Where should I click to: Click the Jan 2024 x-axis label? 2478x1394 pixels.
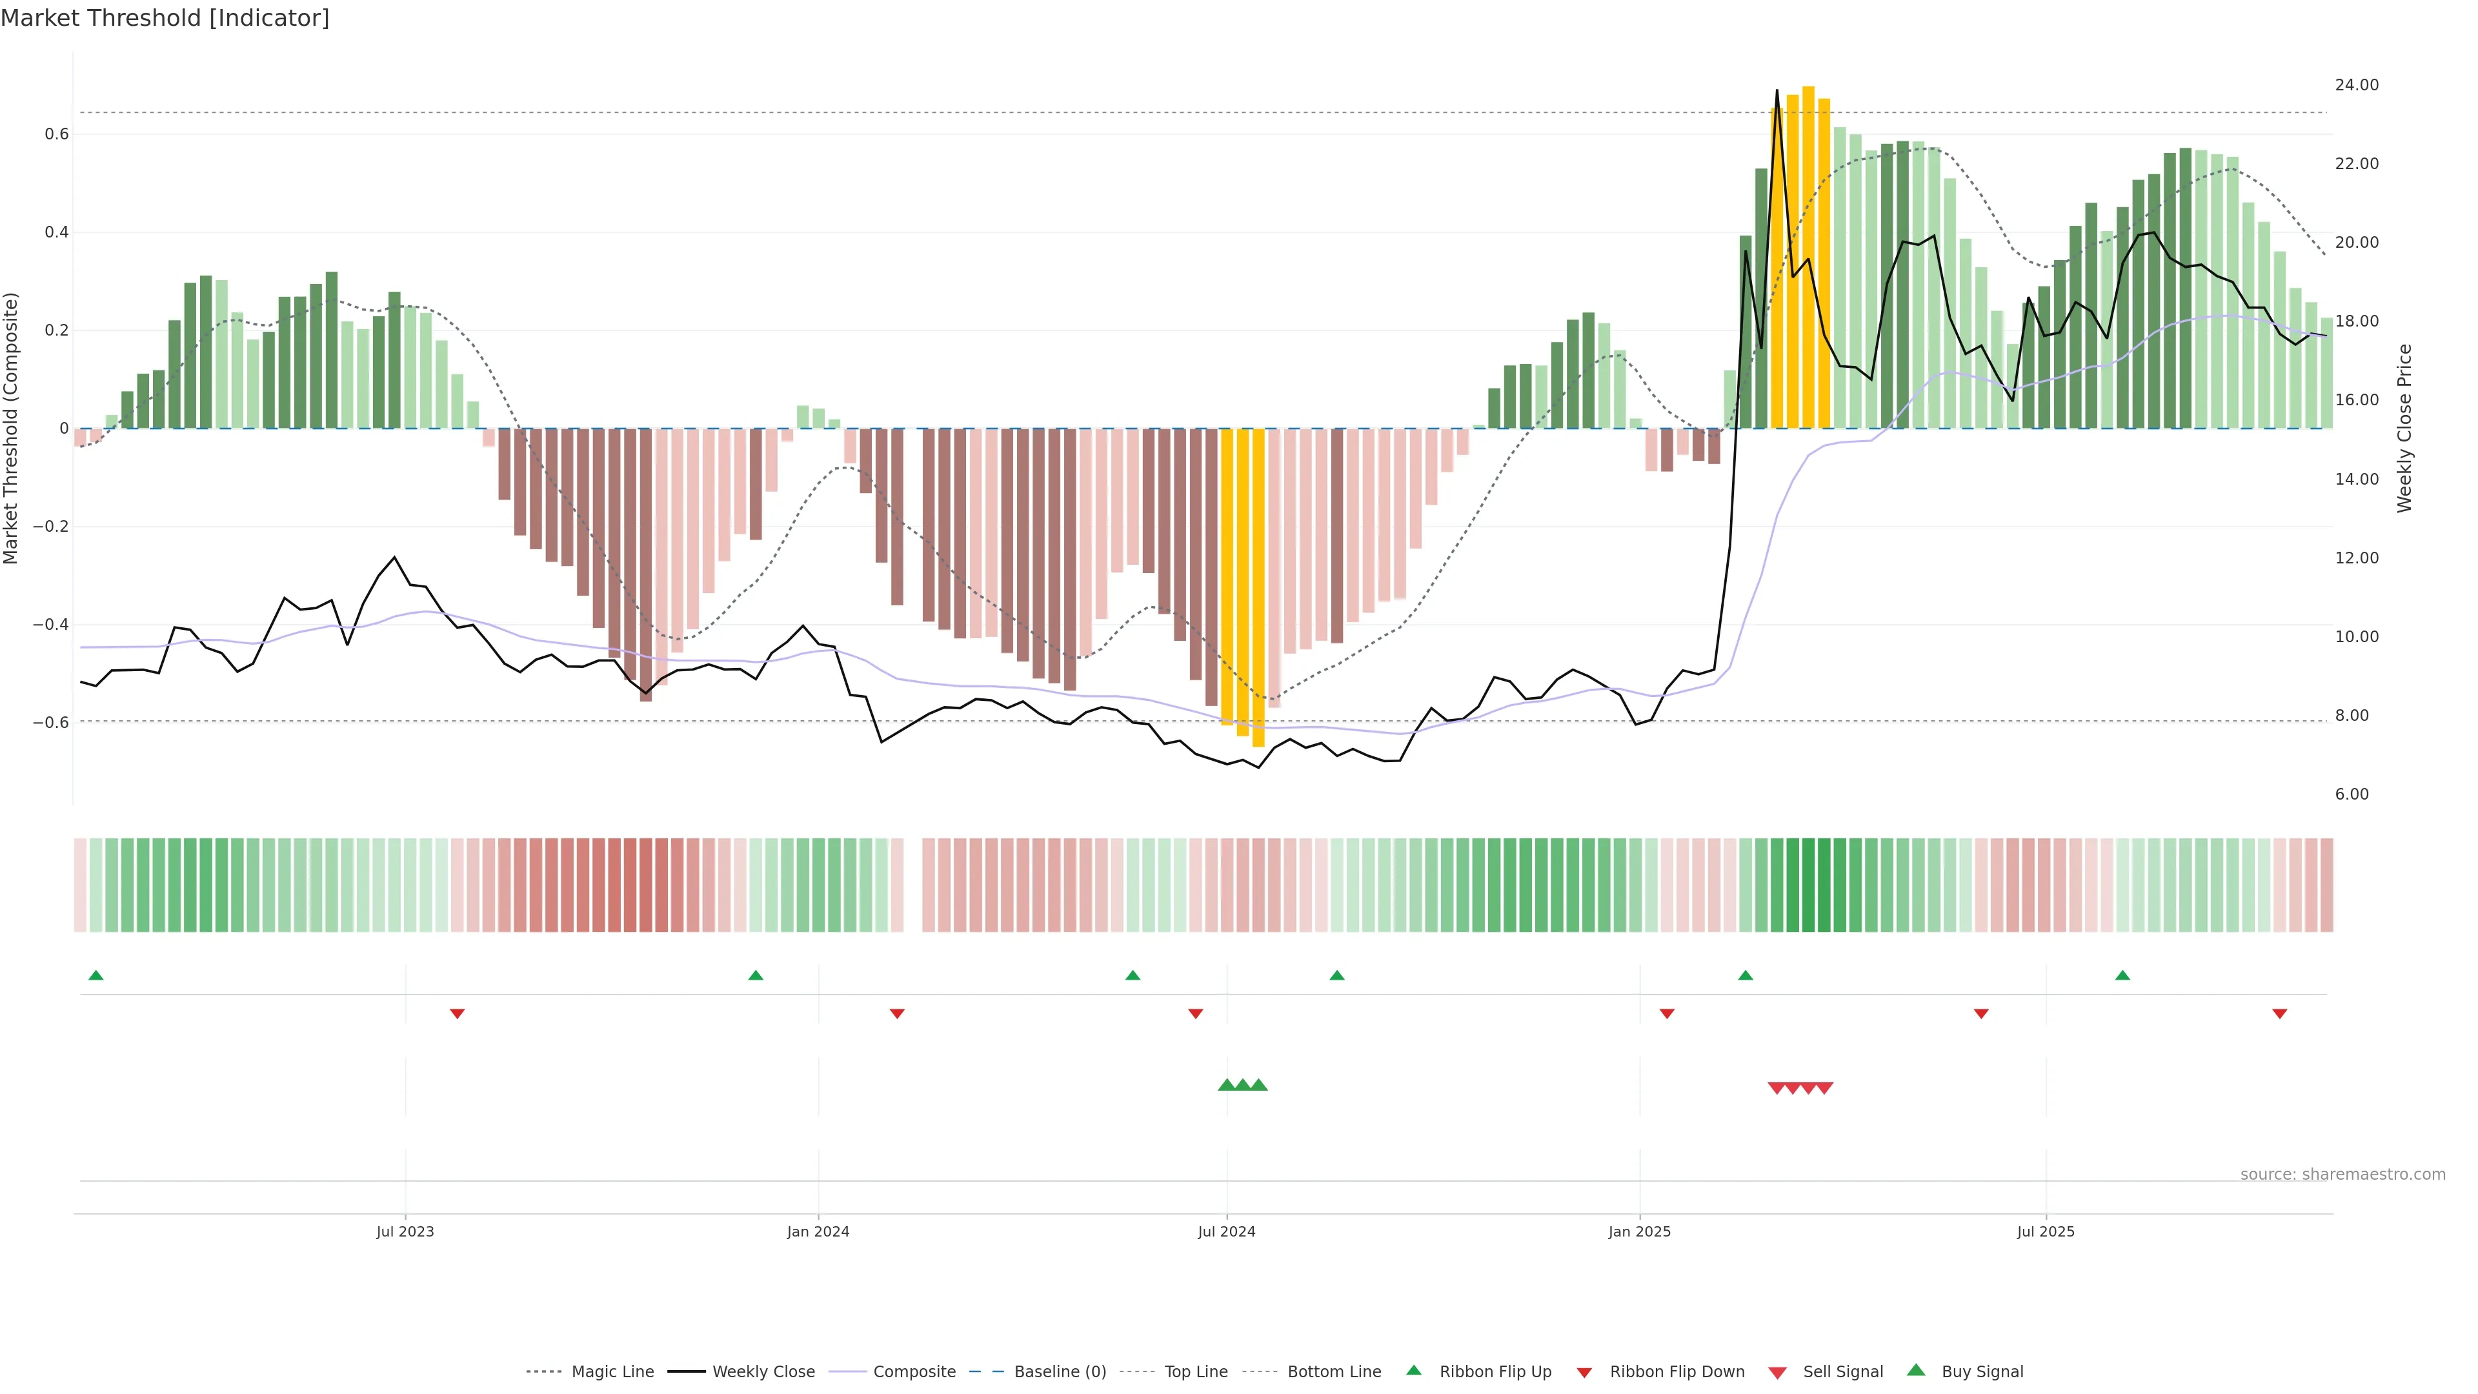tap(818, 1231)
